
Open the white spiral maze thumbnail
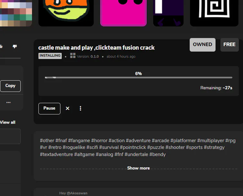click(214, 13)
